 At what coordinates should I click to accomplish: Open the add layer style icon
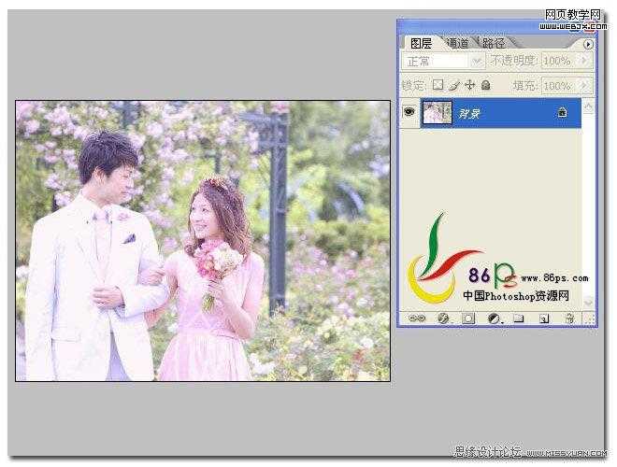pyautogui.click(x=443, y=318)
